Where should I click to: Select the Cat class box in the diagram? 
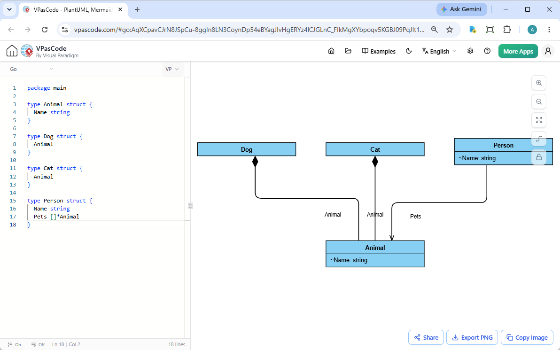[375, 149]
